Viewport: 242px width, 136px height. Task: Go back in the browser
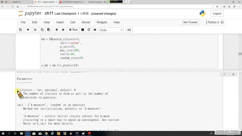(3, 7)
